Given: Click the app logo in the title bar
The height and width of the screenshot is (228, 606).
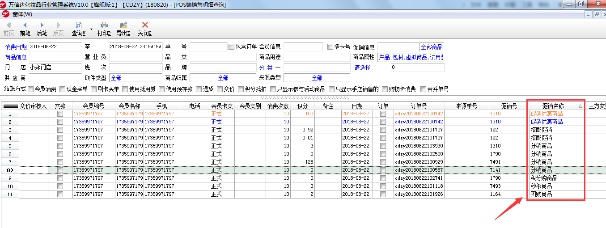Looking at the screenshot, I should point(4,4).
